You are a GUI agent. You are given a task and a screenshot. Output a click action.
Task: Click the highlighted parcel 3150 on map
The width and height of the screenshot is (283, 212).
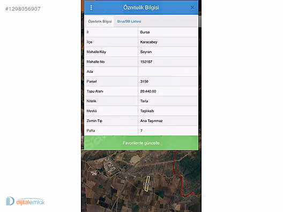[x=147, y=184]
